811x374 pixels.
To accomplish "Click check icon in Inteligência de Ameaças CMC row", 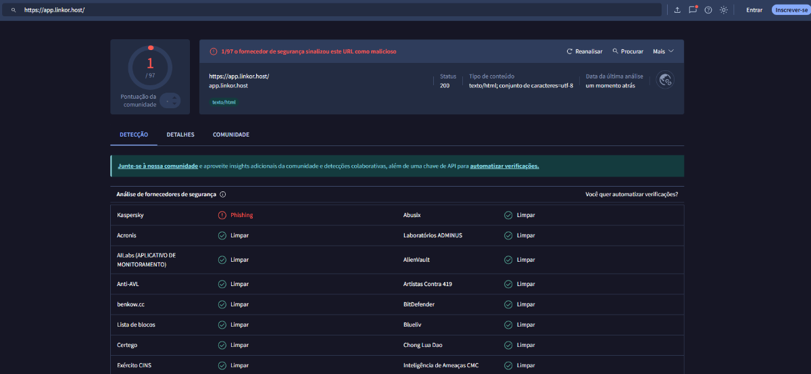I will click(508, 365).
